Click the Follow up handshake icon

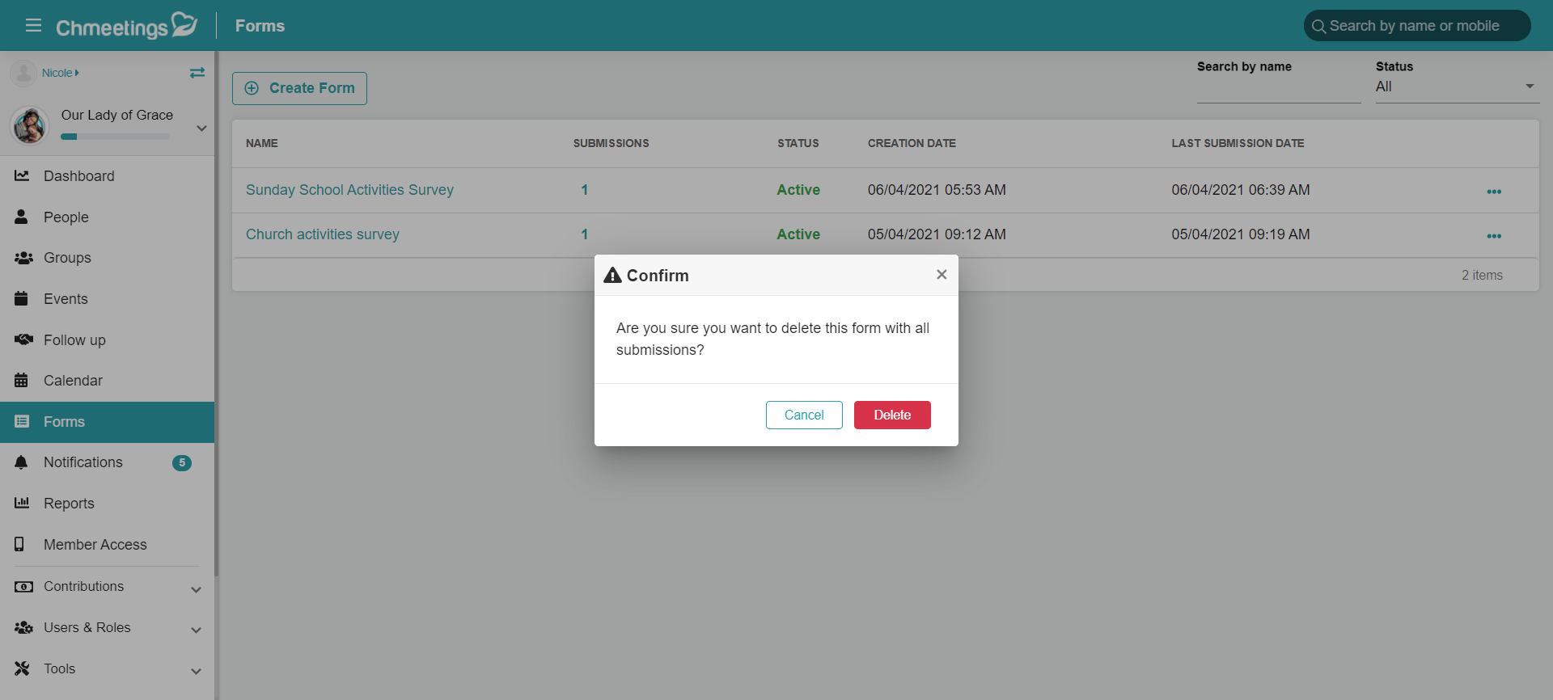click(x=23, y=339)
